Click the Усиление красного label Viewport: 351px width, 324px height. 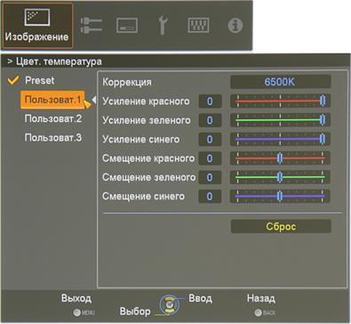coord(146,101)
